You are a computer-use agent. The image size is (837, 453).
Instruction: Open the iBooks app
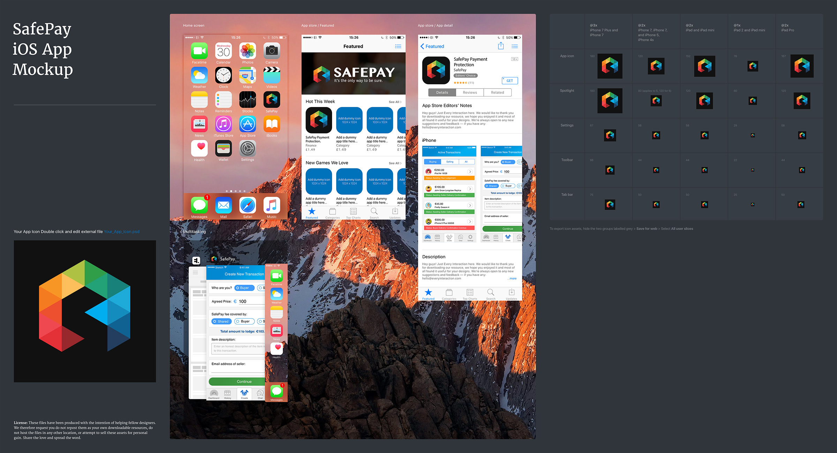272,124
